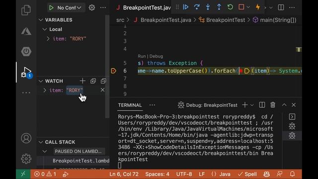Expand the item watch expression
The image size is (318, 179).
click(x=45, y=90)
